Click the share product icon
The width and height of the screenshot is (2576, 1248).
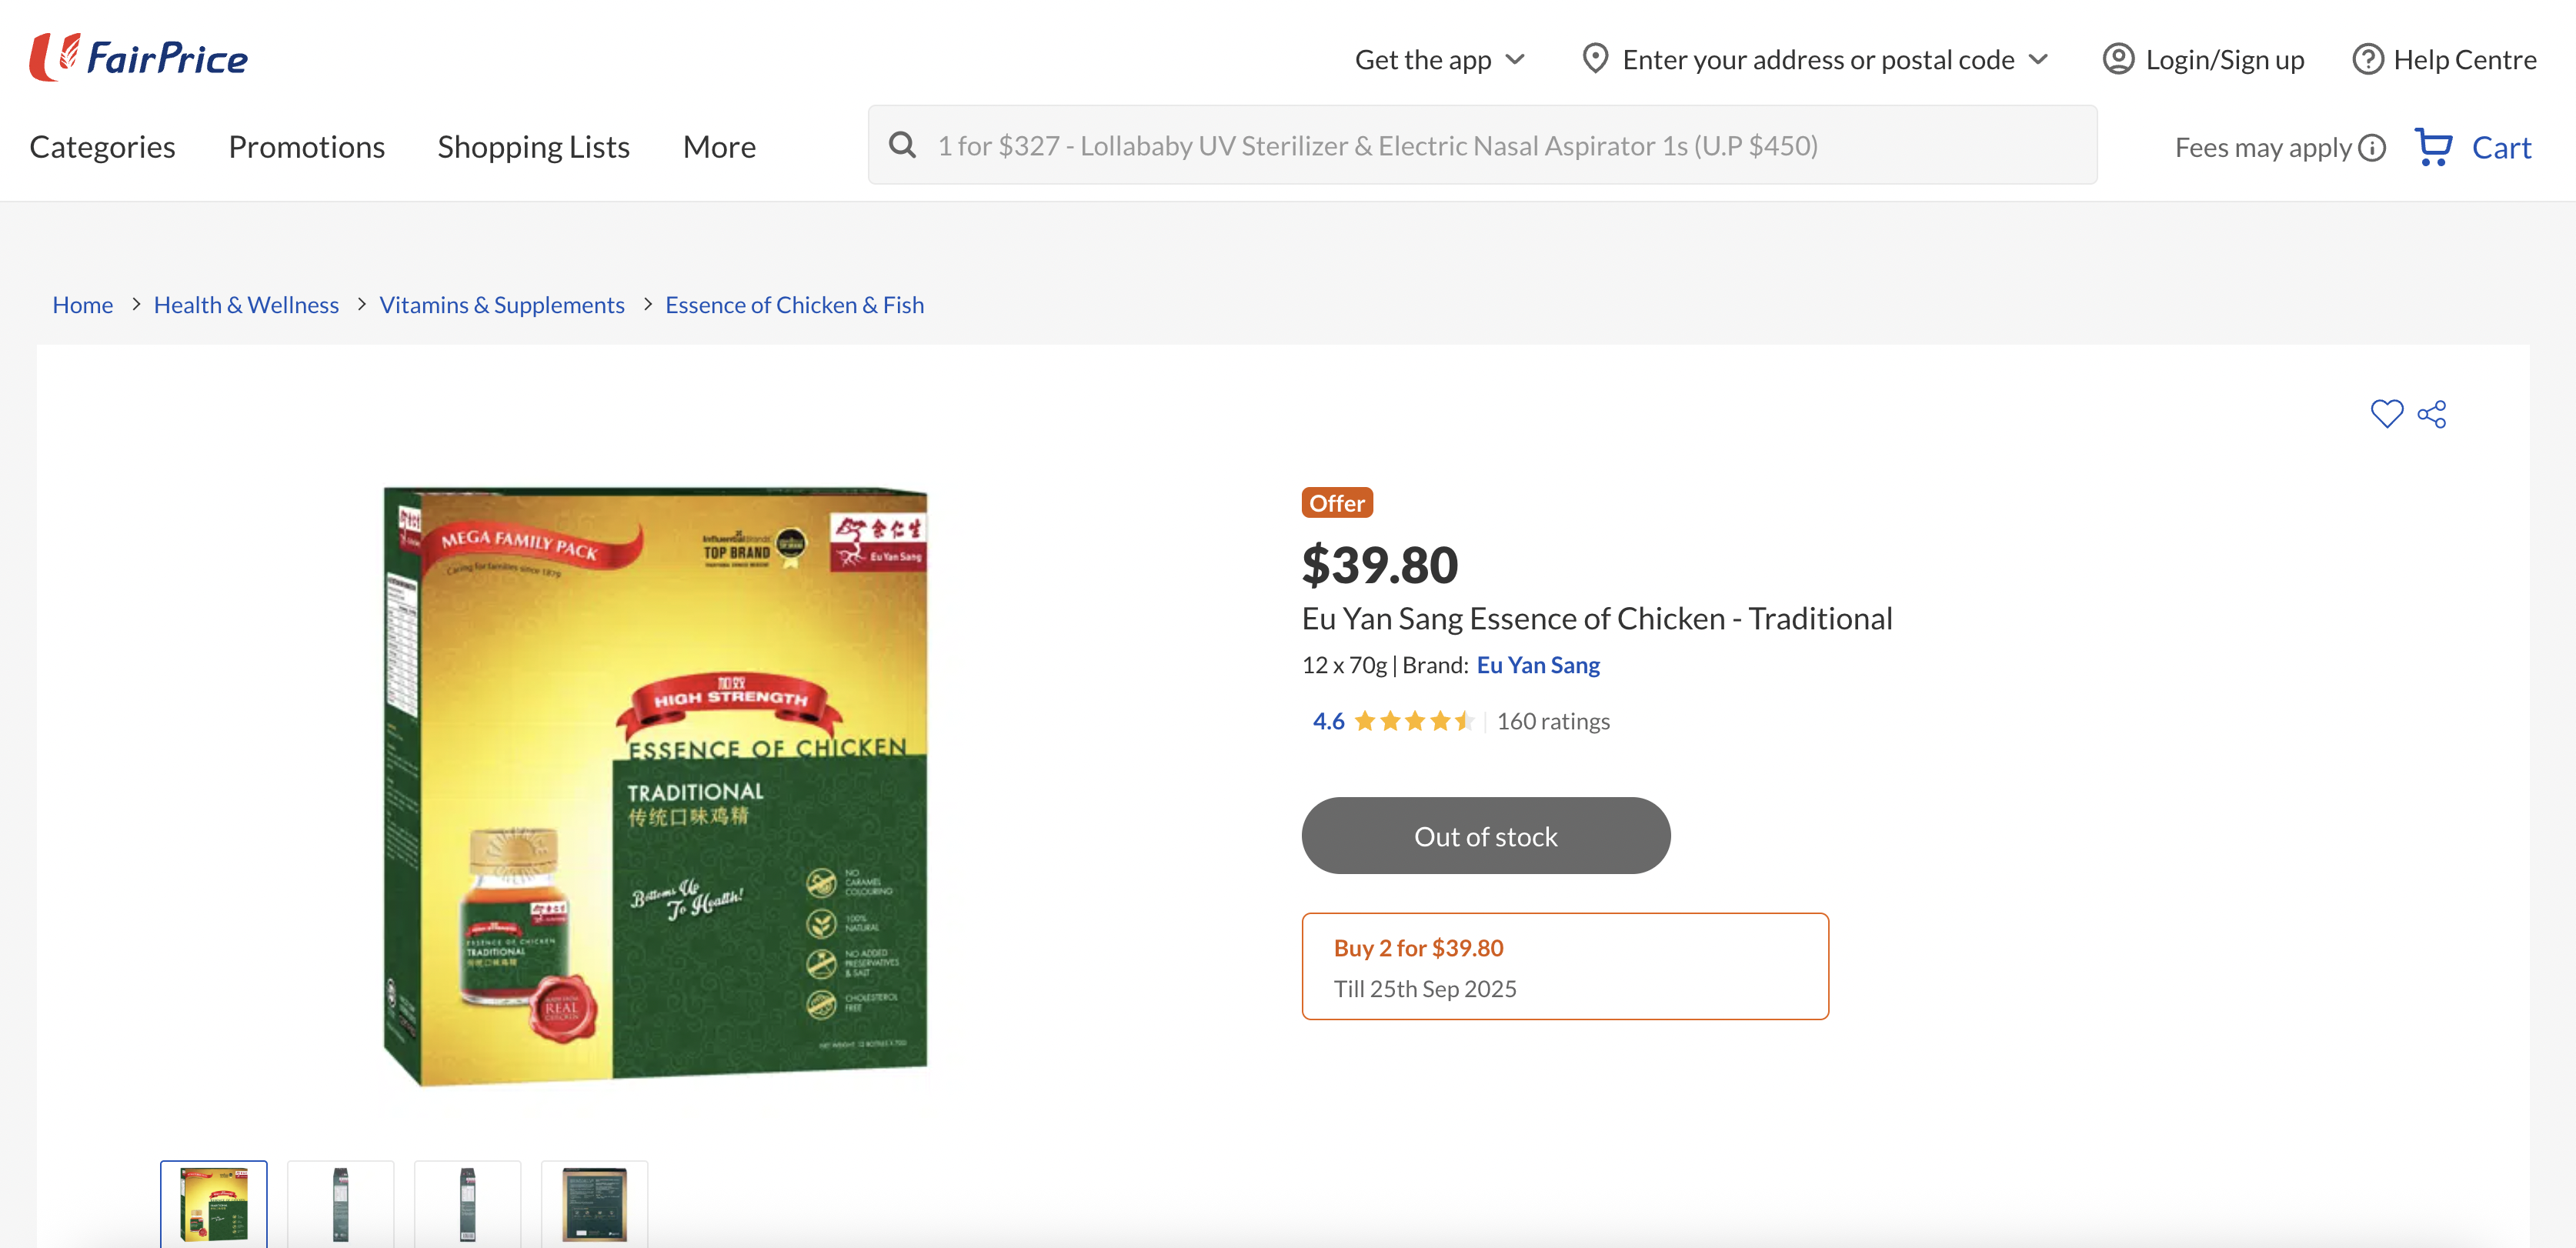(x=2432, y=414)
